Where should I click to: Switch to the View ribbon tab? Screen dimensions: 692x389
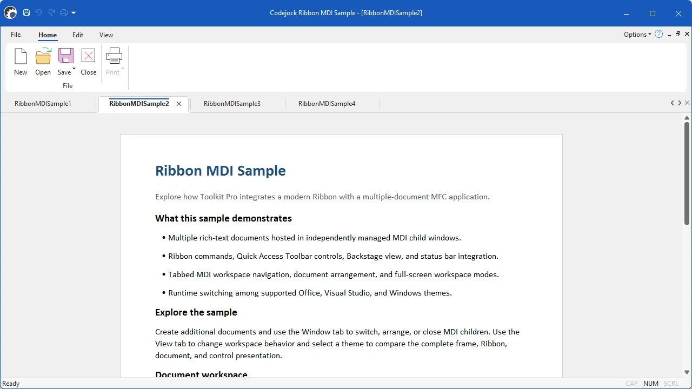(x=106, y=35)
